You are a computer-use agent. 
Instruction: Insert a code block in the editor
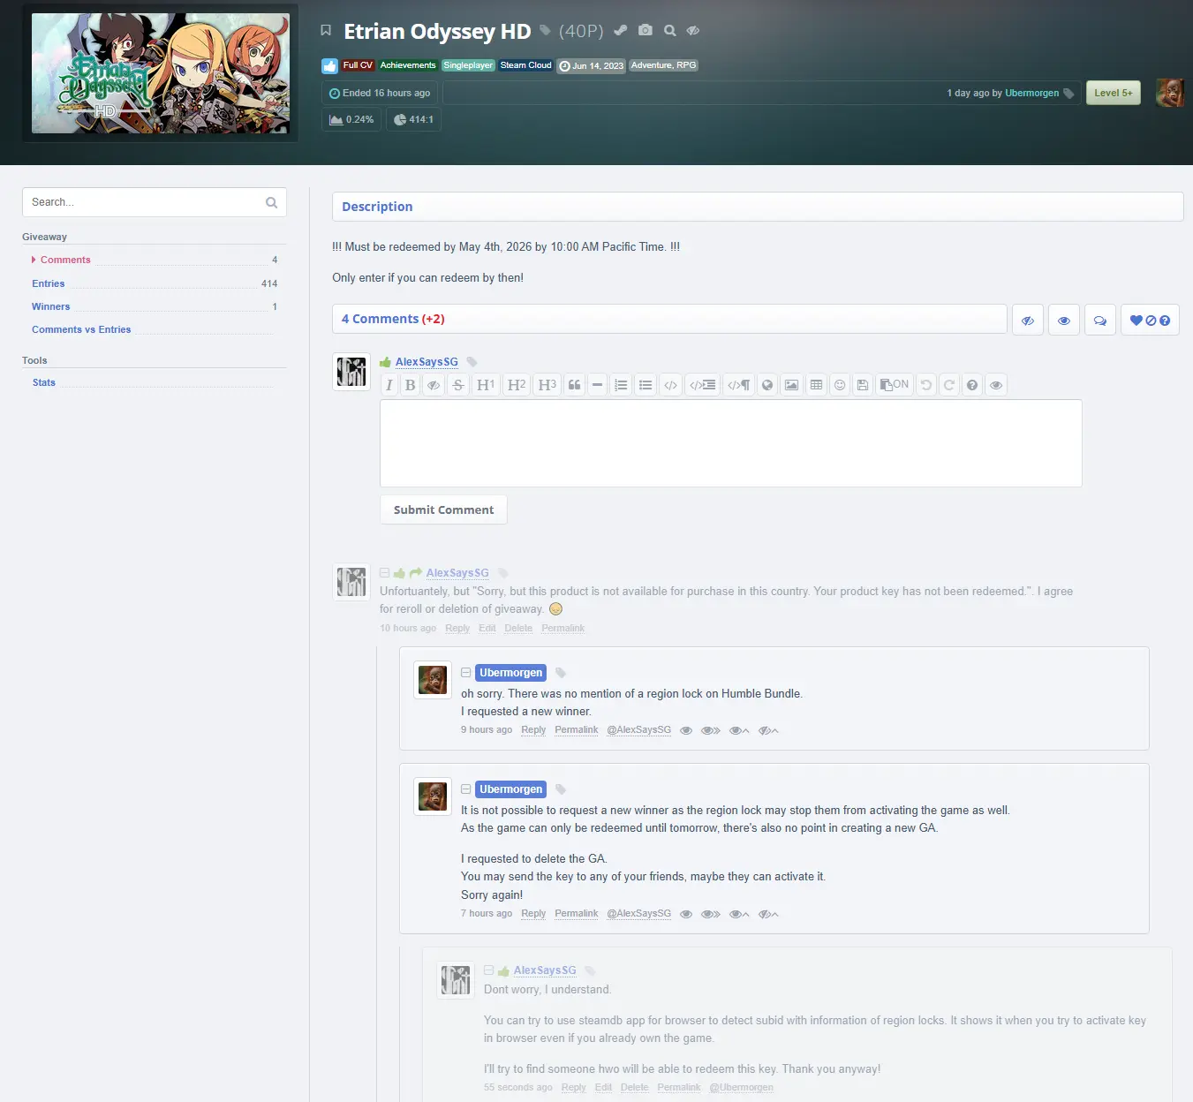coord(703,385)
